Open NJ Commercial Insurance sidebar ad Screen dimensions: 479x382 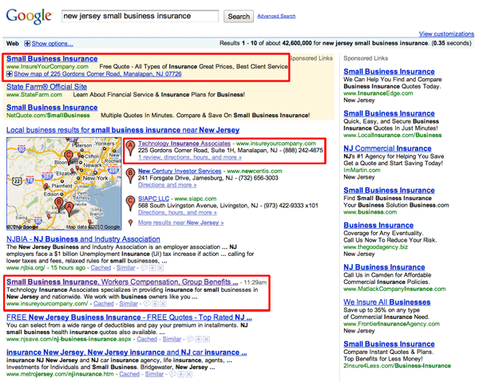tap(387, 148)
